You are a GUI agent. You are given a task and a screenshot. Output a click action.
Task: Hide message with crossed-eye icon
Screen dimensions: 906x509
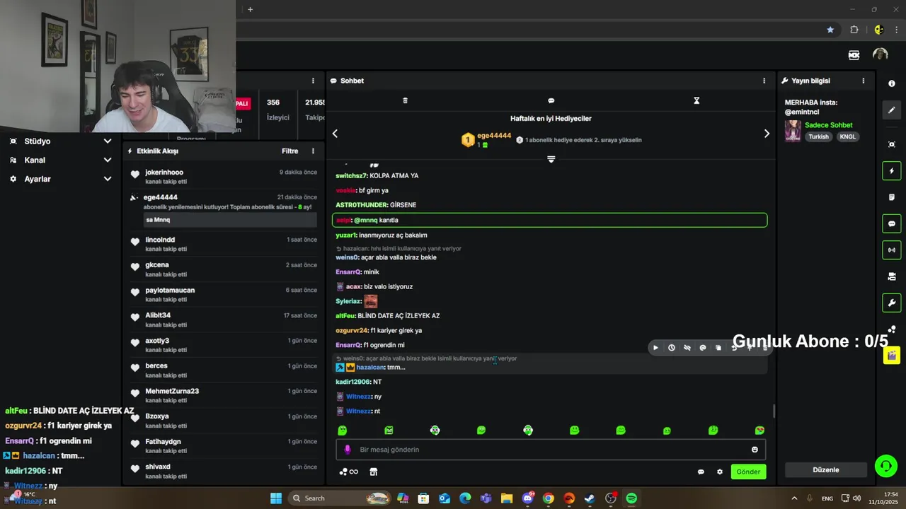(687, 348)
